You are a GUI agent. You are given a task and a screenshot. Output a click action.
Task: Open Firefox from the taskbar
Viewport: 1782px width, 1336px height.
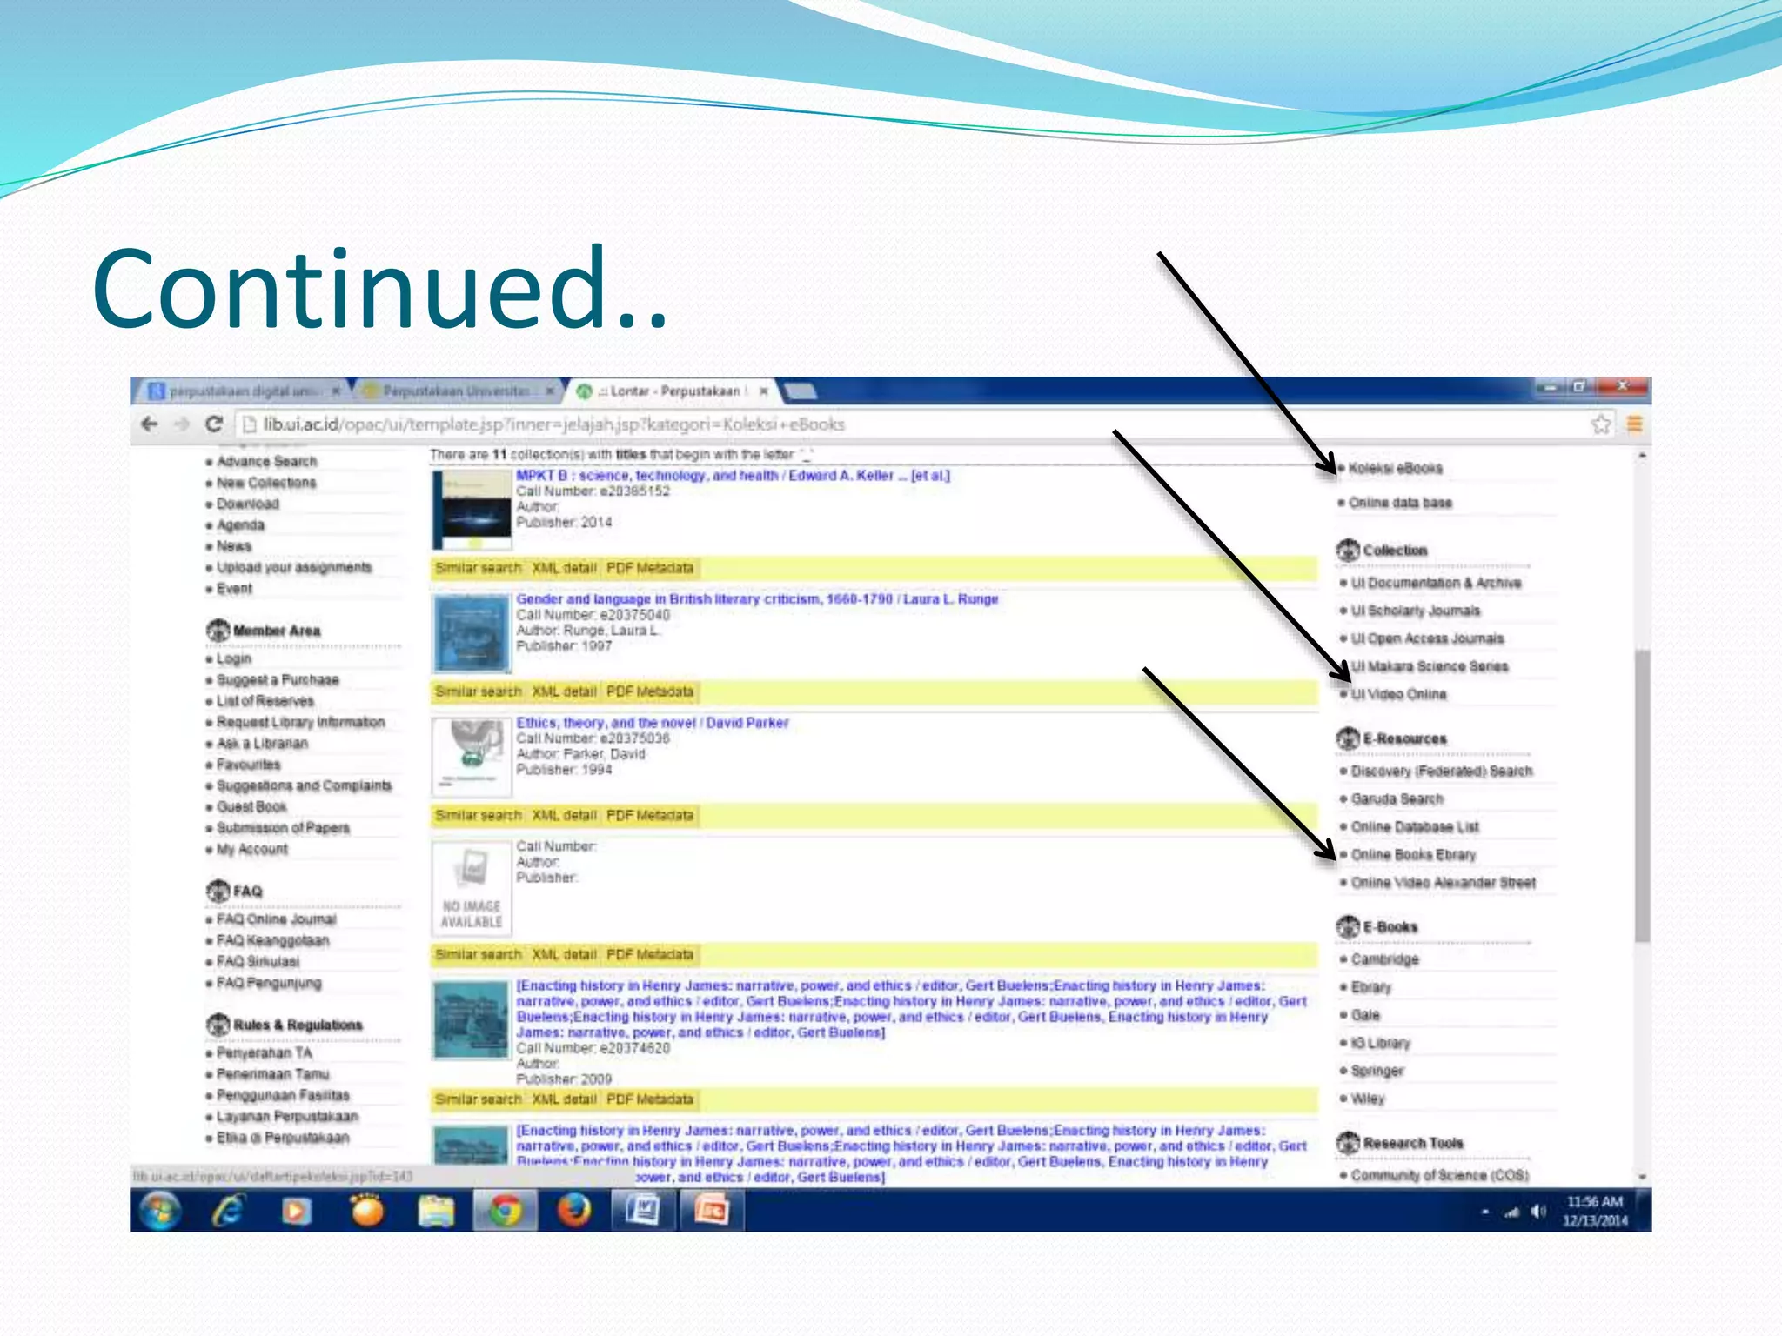pos(573,1211)
